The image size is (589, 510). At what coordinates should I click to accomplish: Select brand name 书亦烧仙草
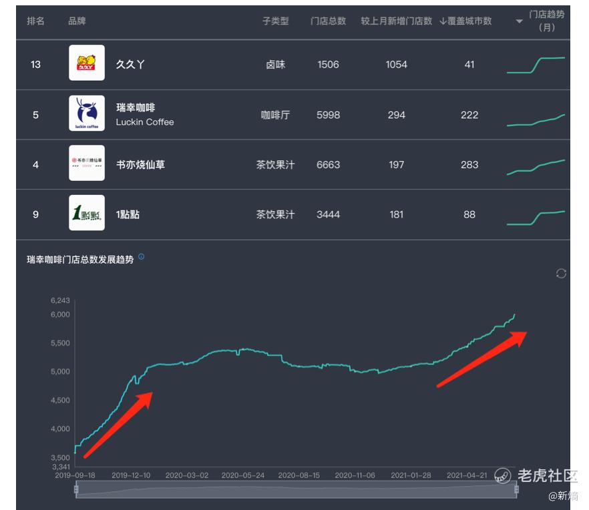140,164
